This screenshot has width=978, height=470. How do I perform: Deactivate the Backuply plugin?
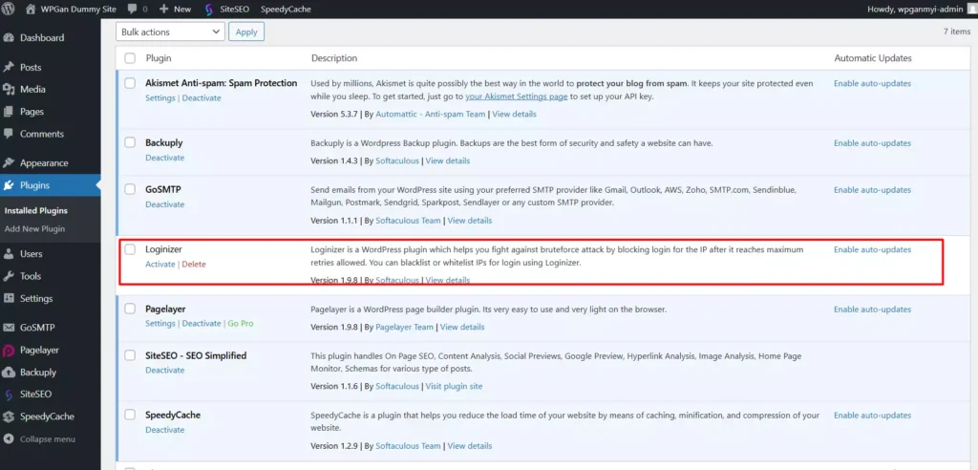(164, 158)
